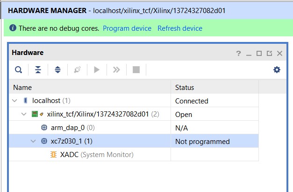293x192 pixels.
Task: Click the Search icon in Hardware toolbar
Action: pos(18,70)
